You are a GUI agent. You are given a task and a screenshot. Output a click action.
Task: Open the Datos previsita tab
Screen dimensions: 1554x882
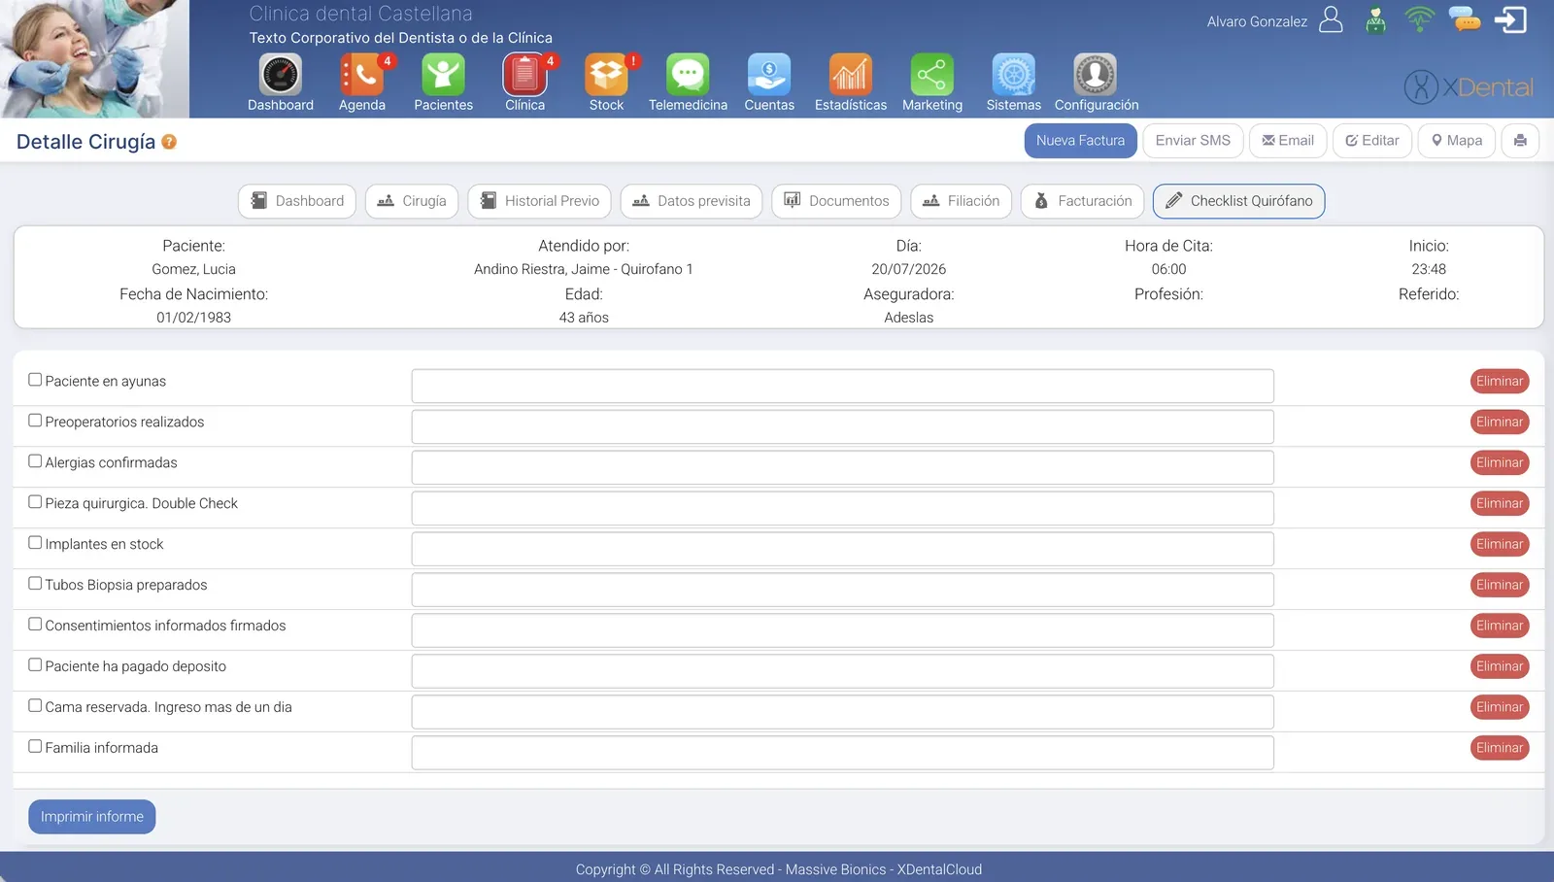tap(692, 201)
